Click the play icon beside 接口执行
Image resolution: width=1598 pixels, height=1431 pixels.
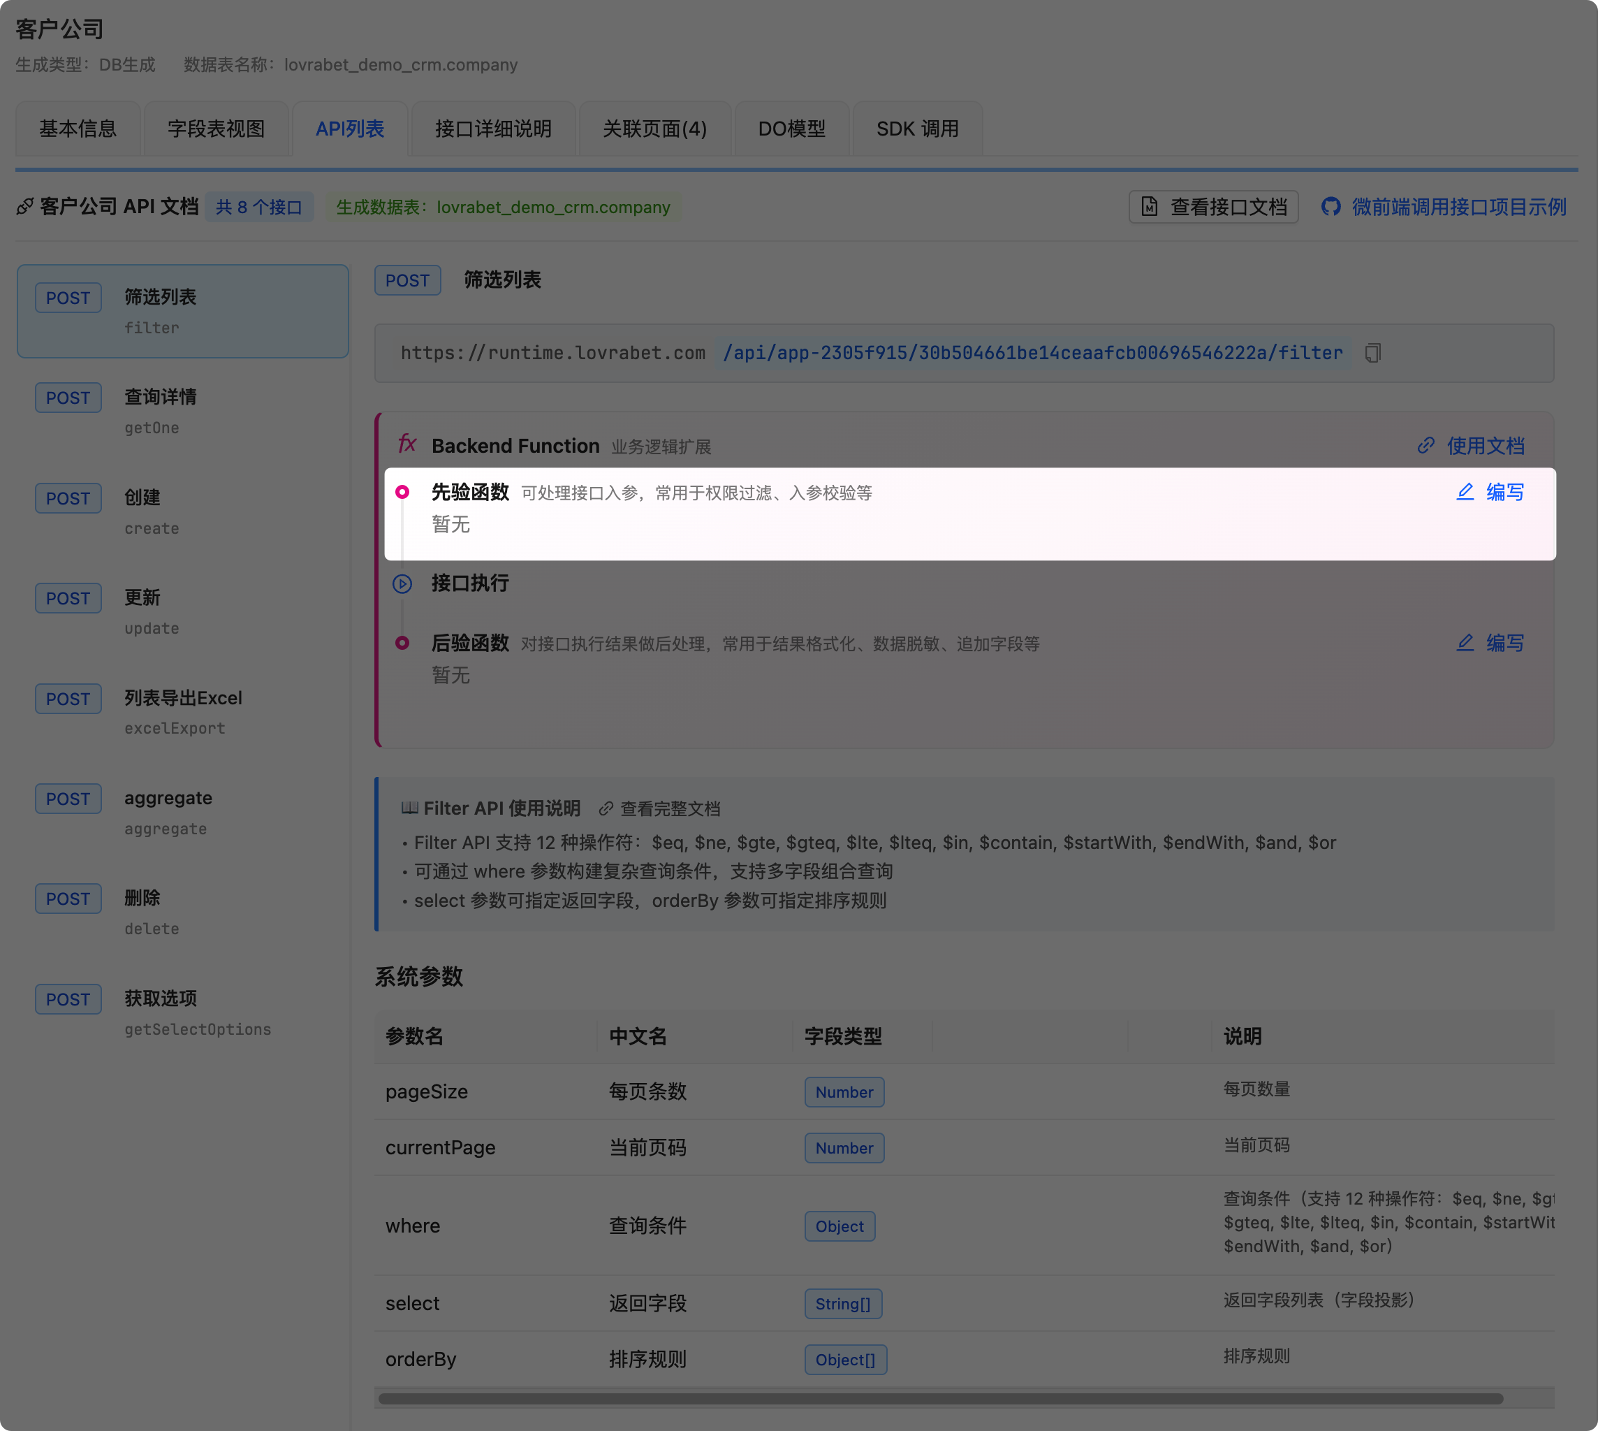(x=402, y=583)
